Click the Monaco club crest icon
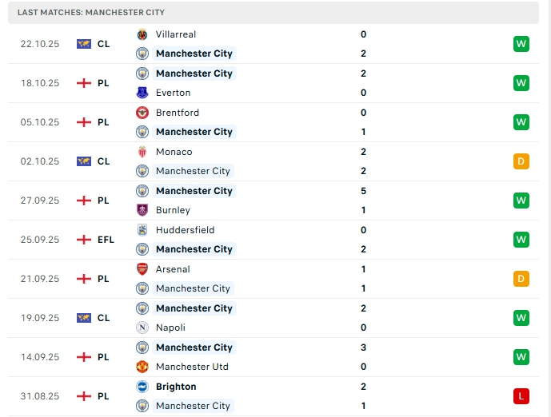551x417 pixels. point(142,152)
